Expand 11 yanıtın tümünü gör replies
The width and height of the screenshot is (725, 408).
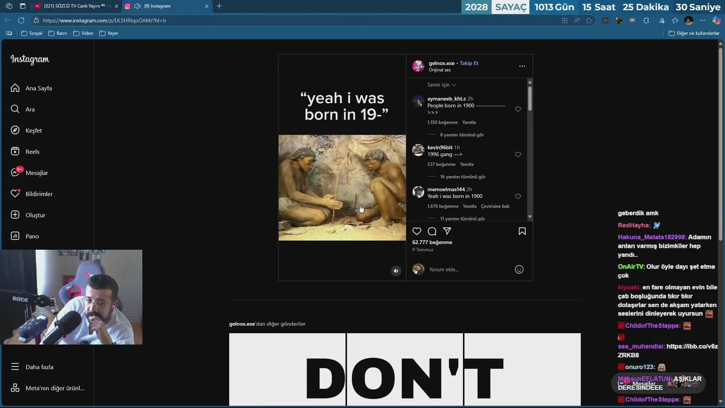(462, 219)
